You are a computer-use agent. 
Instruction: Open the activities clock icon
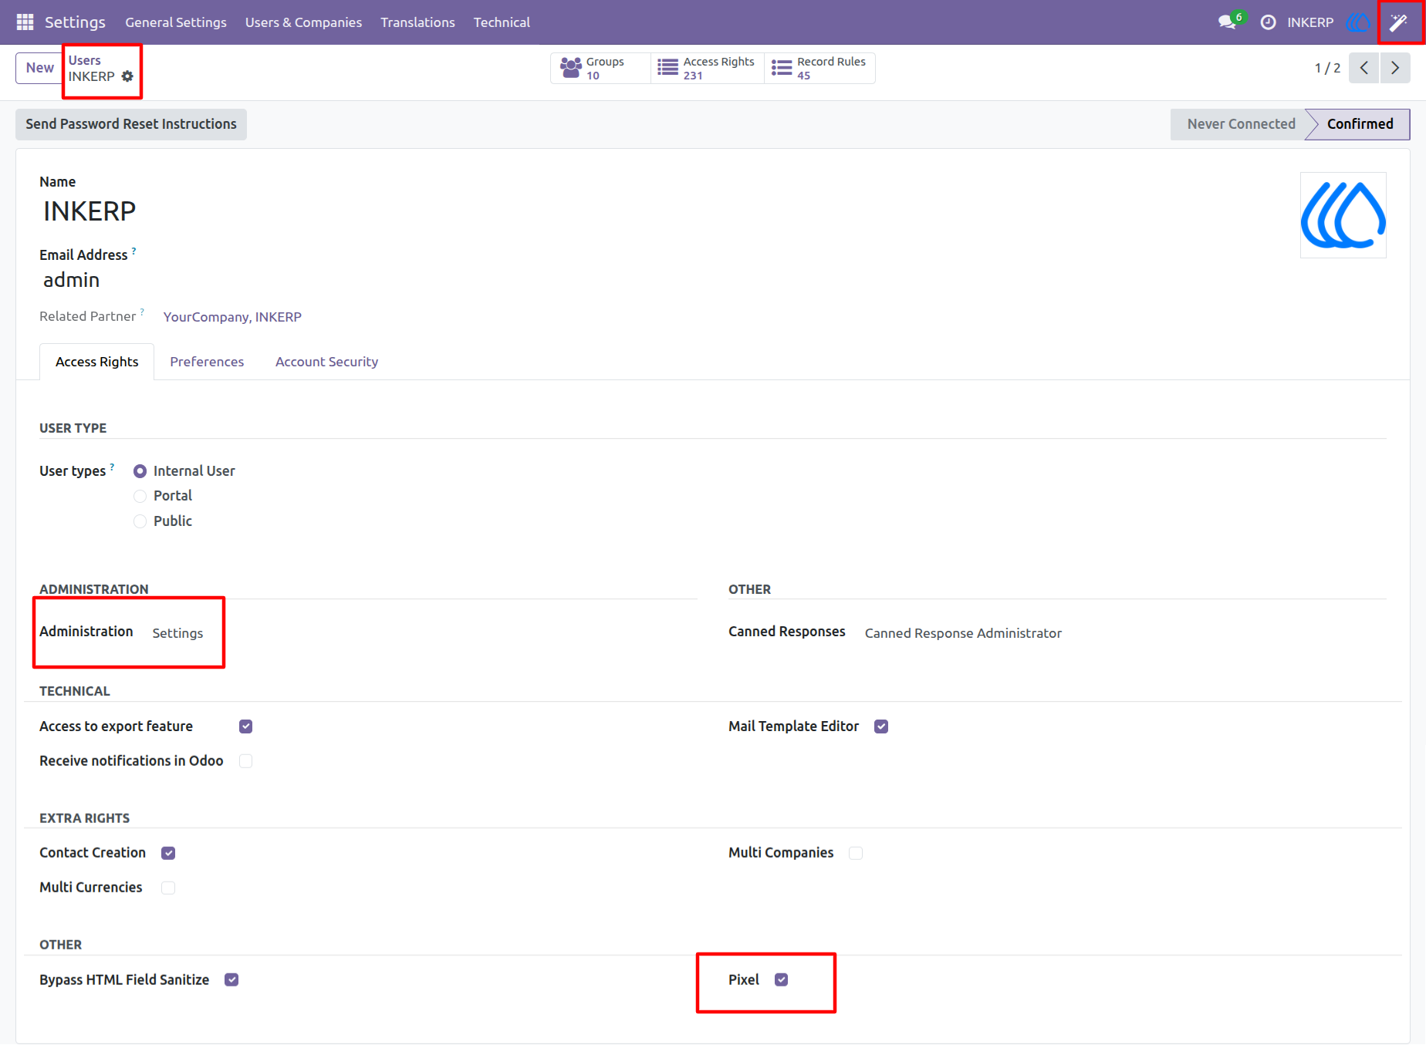point(1268,22)
